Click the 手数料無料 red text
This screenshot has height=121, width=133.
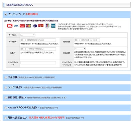32,14
